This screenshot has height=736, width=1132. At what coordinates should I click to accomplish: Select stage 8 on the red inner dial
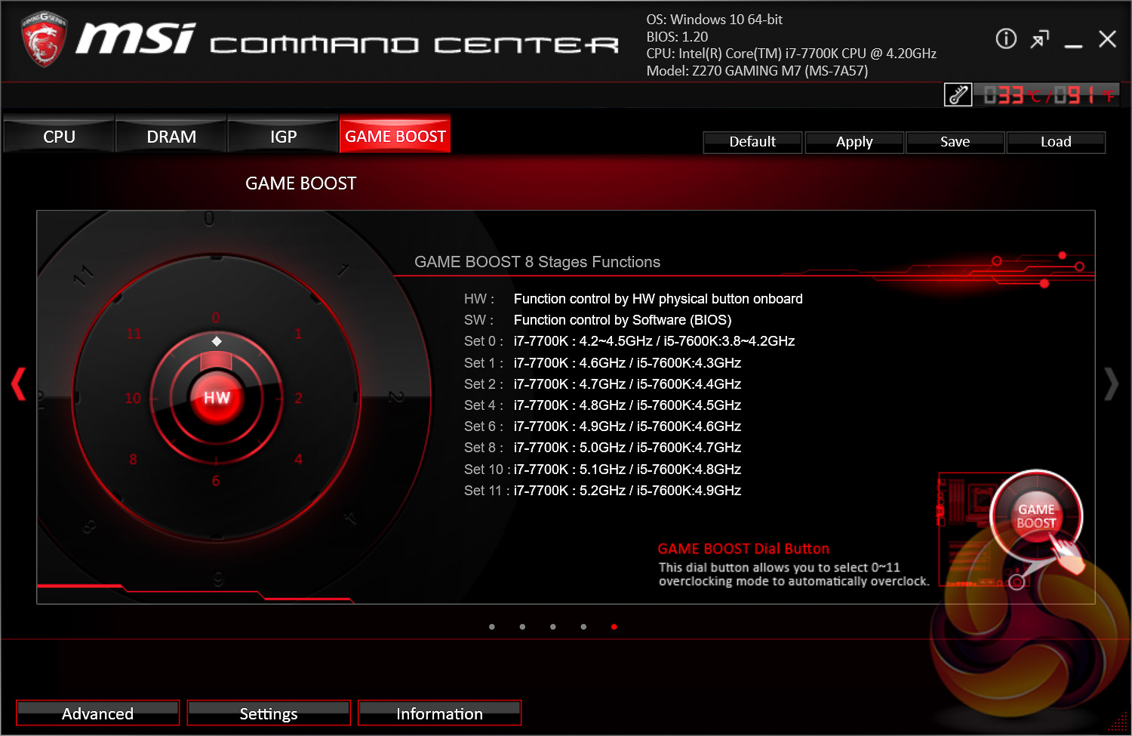pos(133,459)
